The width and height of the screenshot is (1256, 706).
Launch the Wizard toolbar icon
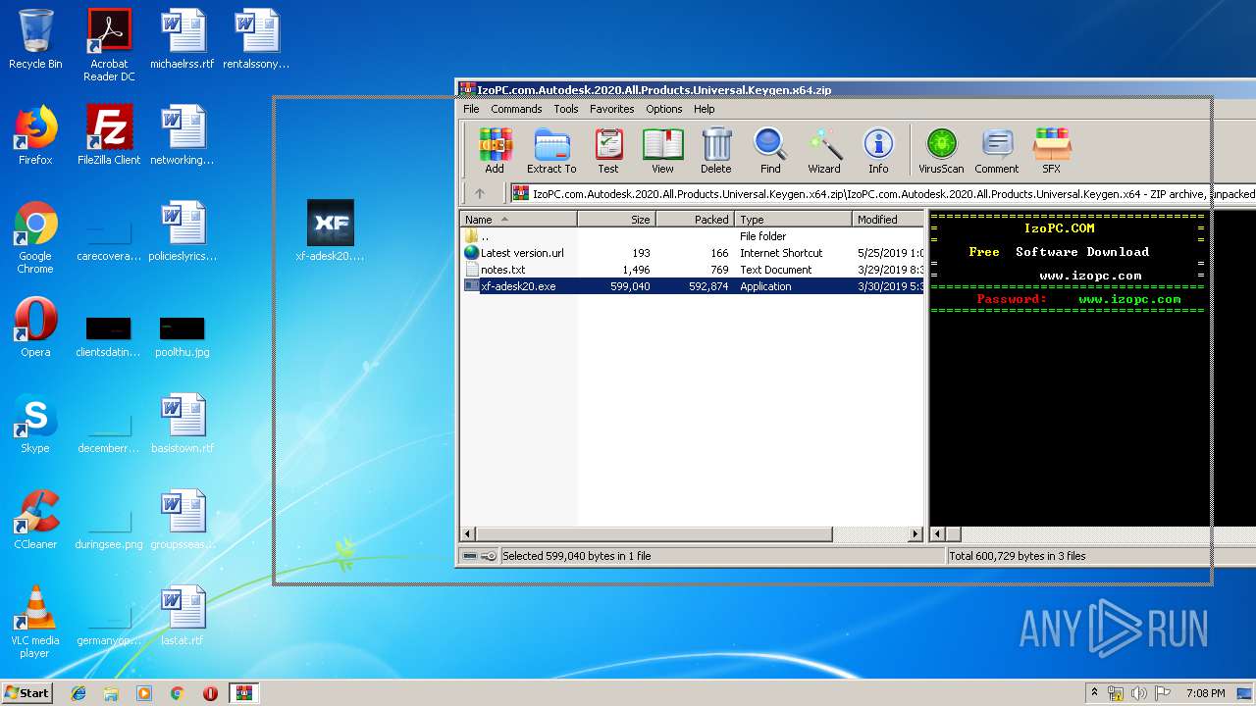(x=824, y=151)
